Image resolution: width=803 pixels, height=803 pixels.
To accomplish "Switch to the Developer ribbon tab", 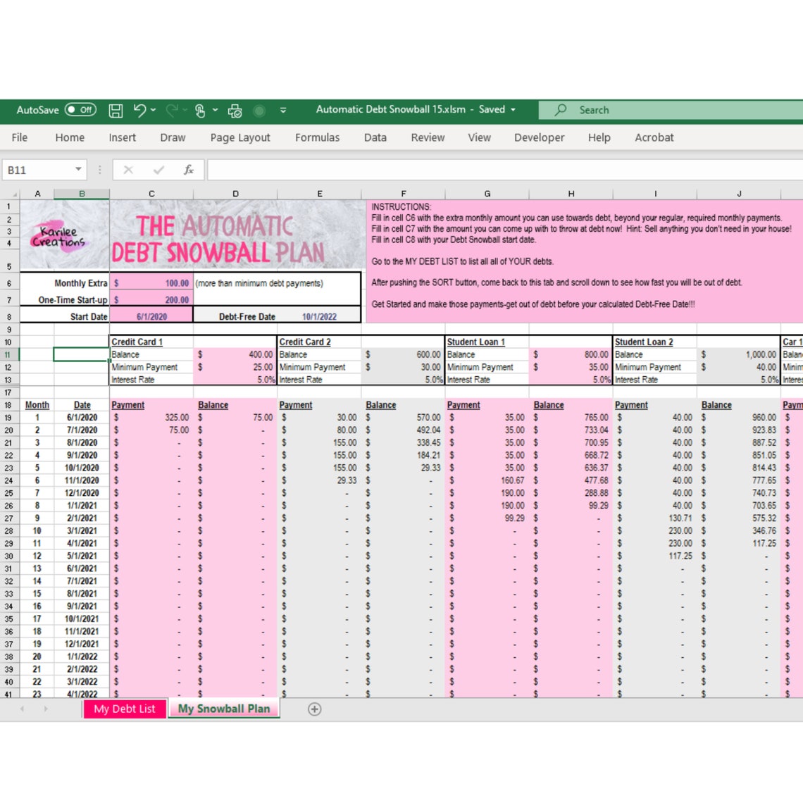I will tap(539, 137).
